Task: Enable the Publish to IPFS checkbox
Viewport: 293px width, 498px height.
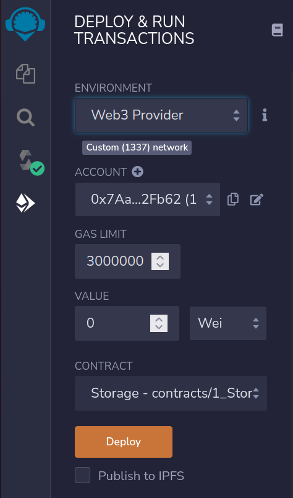Action: coord(82,475)
